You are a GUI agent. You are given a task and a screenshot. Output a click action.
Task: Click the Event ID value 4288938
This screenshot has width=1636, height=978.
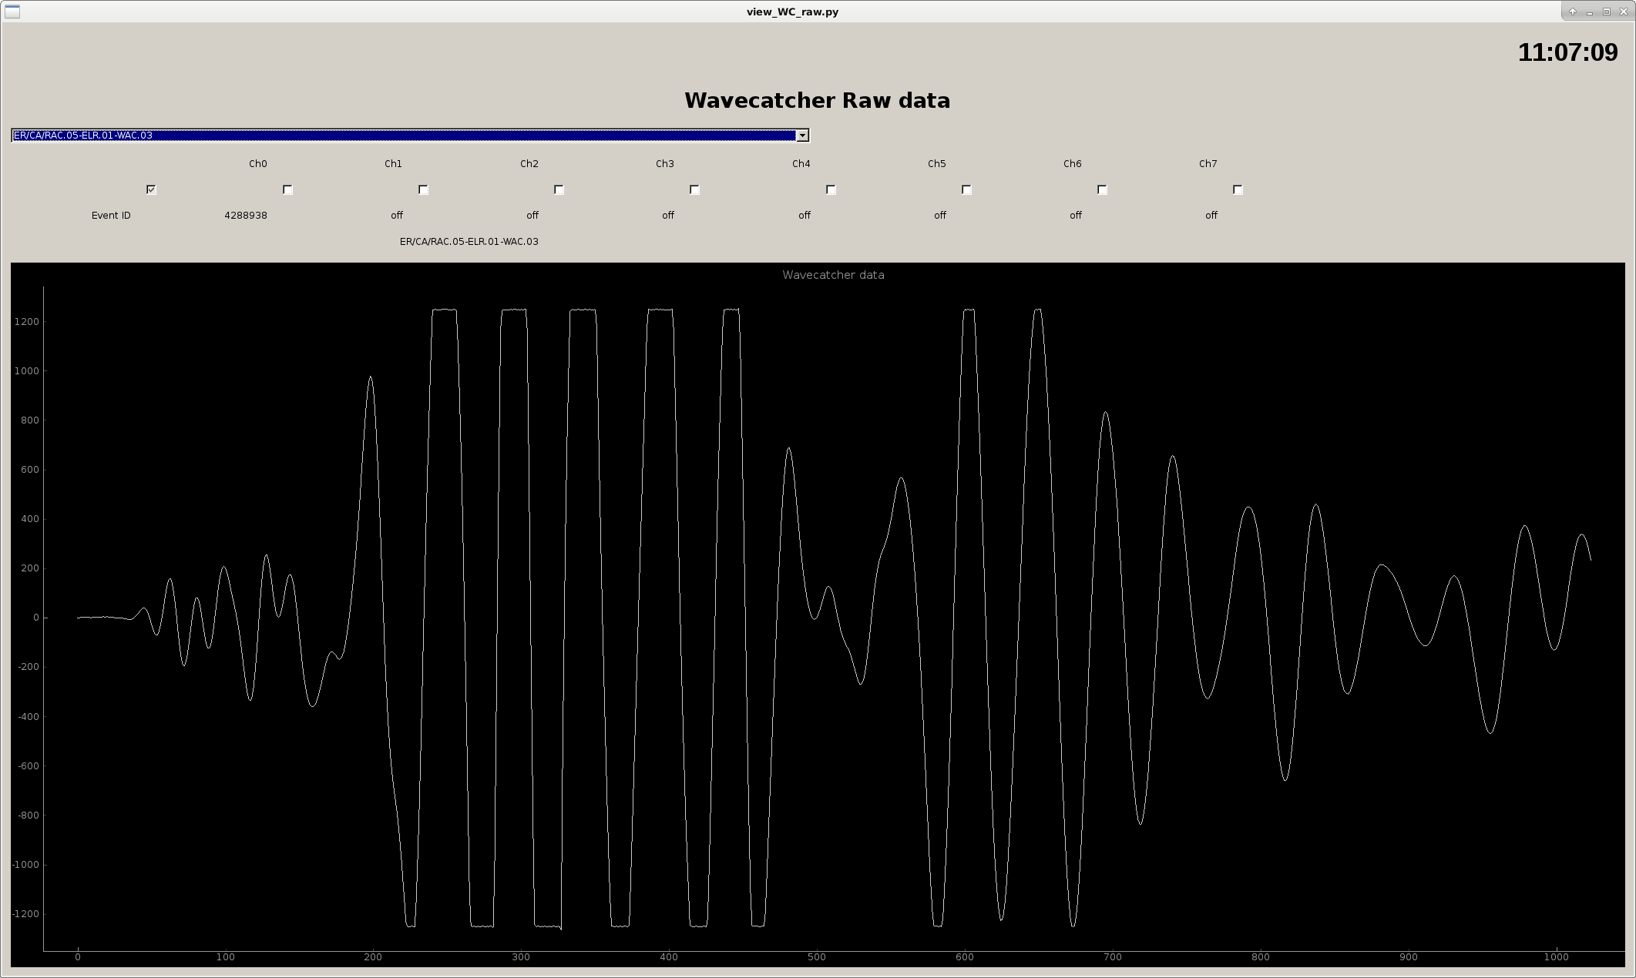click(x=246, y=216)
